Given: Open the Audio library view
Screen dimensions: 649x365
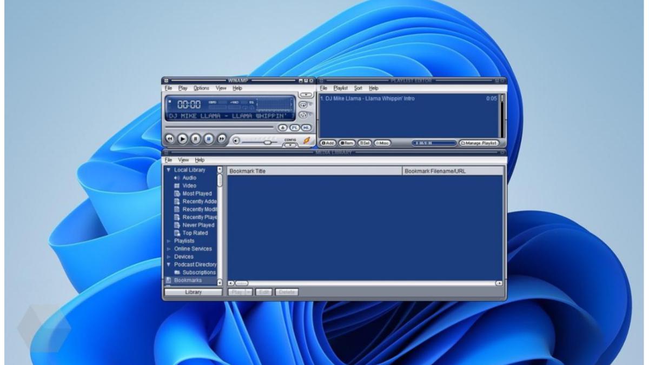Looking at the screenshot, I should (x=189, y=178).
